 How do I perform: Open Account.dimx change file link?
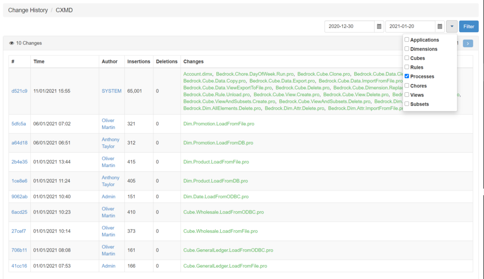198,74
